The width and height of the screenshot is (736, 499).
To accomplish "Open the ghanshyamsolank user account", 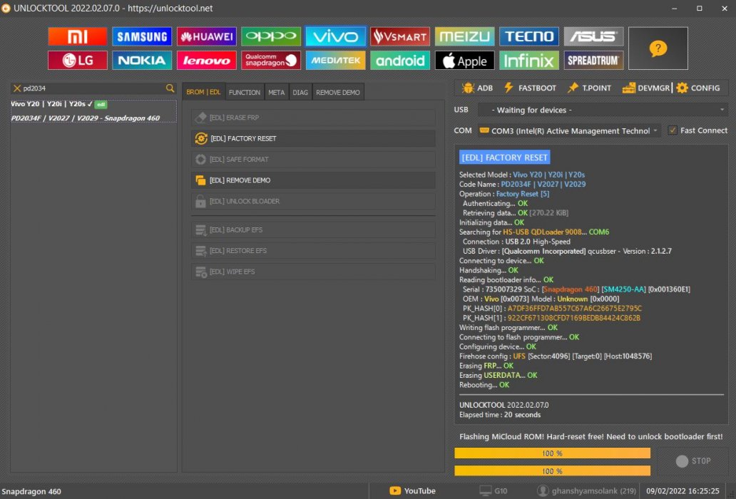I will (x=586, y=491).
